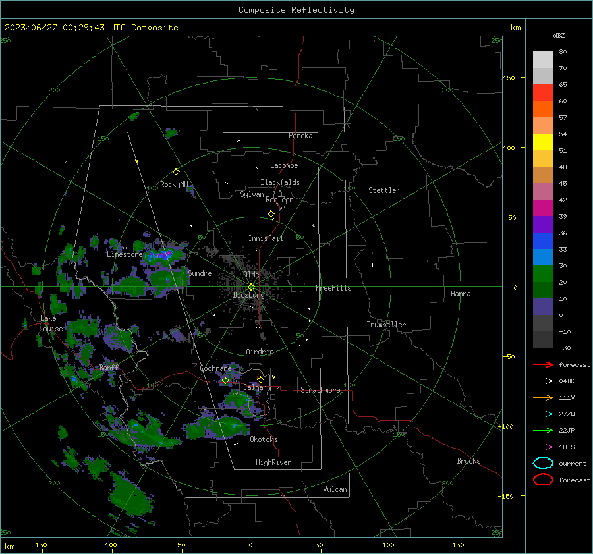The width and height of the screenshot is (593, 554).
Task: Pick the purple 36–39 dBZ swatch
Action: coord(543,225)
